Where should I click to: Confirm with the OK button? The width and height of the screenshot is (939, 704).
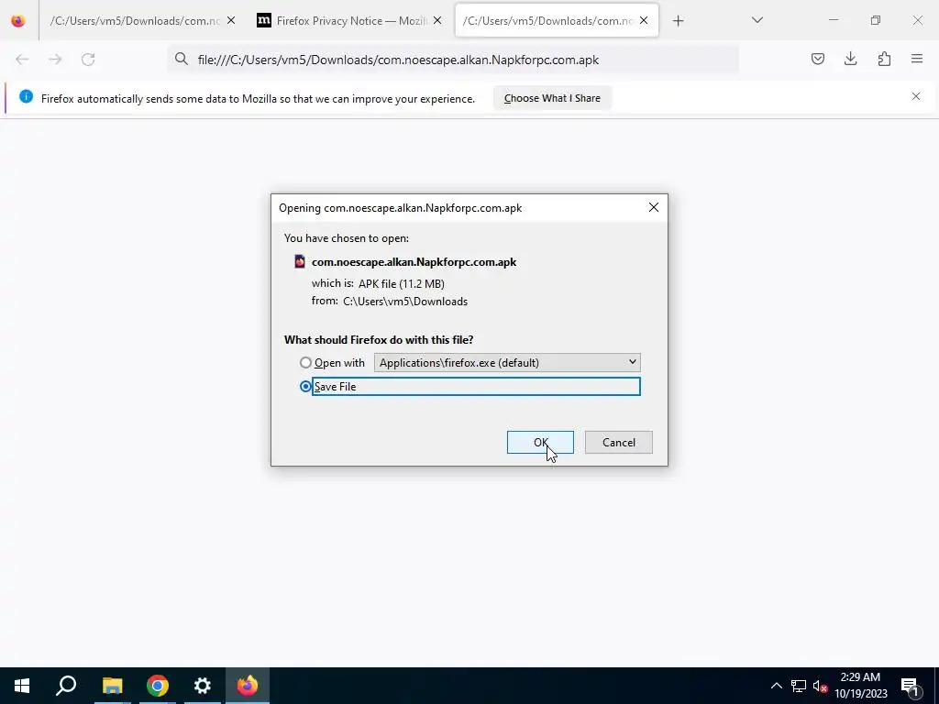pyautogui.click(x=540, y=443)
